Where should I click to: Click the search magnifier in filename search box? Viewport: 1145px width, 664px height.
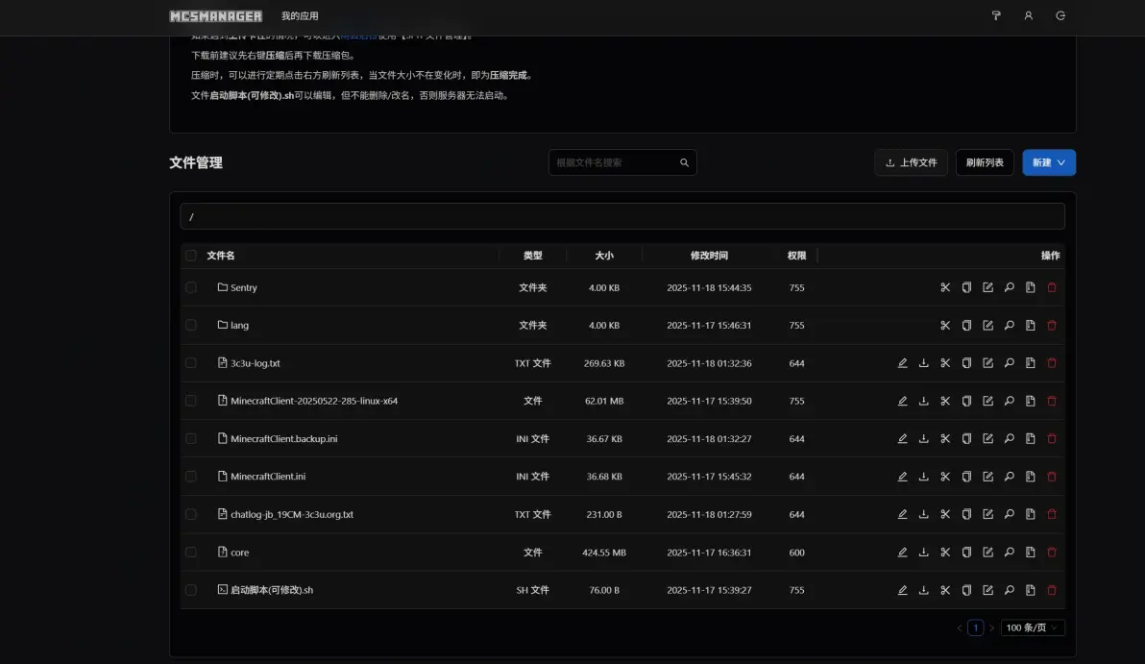point(684,163)
